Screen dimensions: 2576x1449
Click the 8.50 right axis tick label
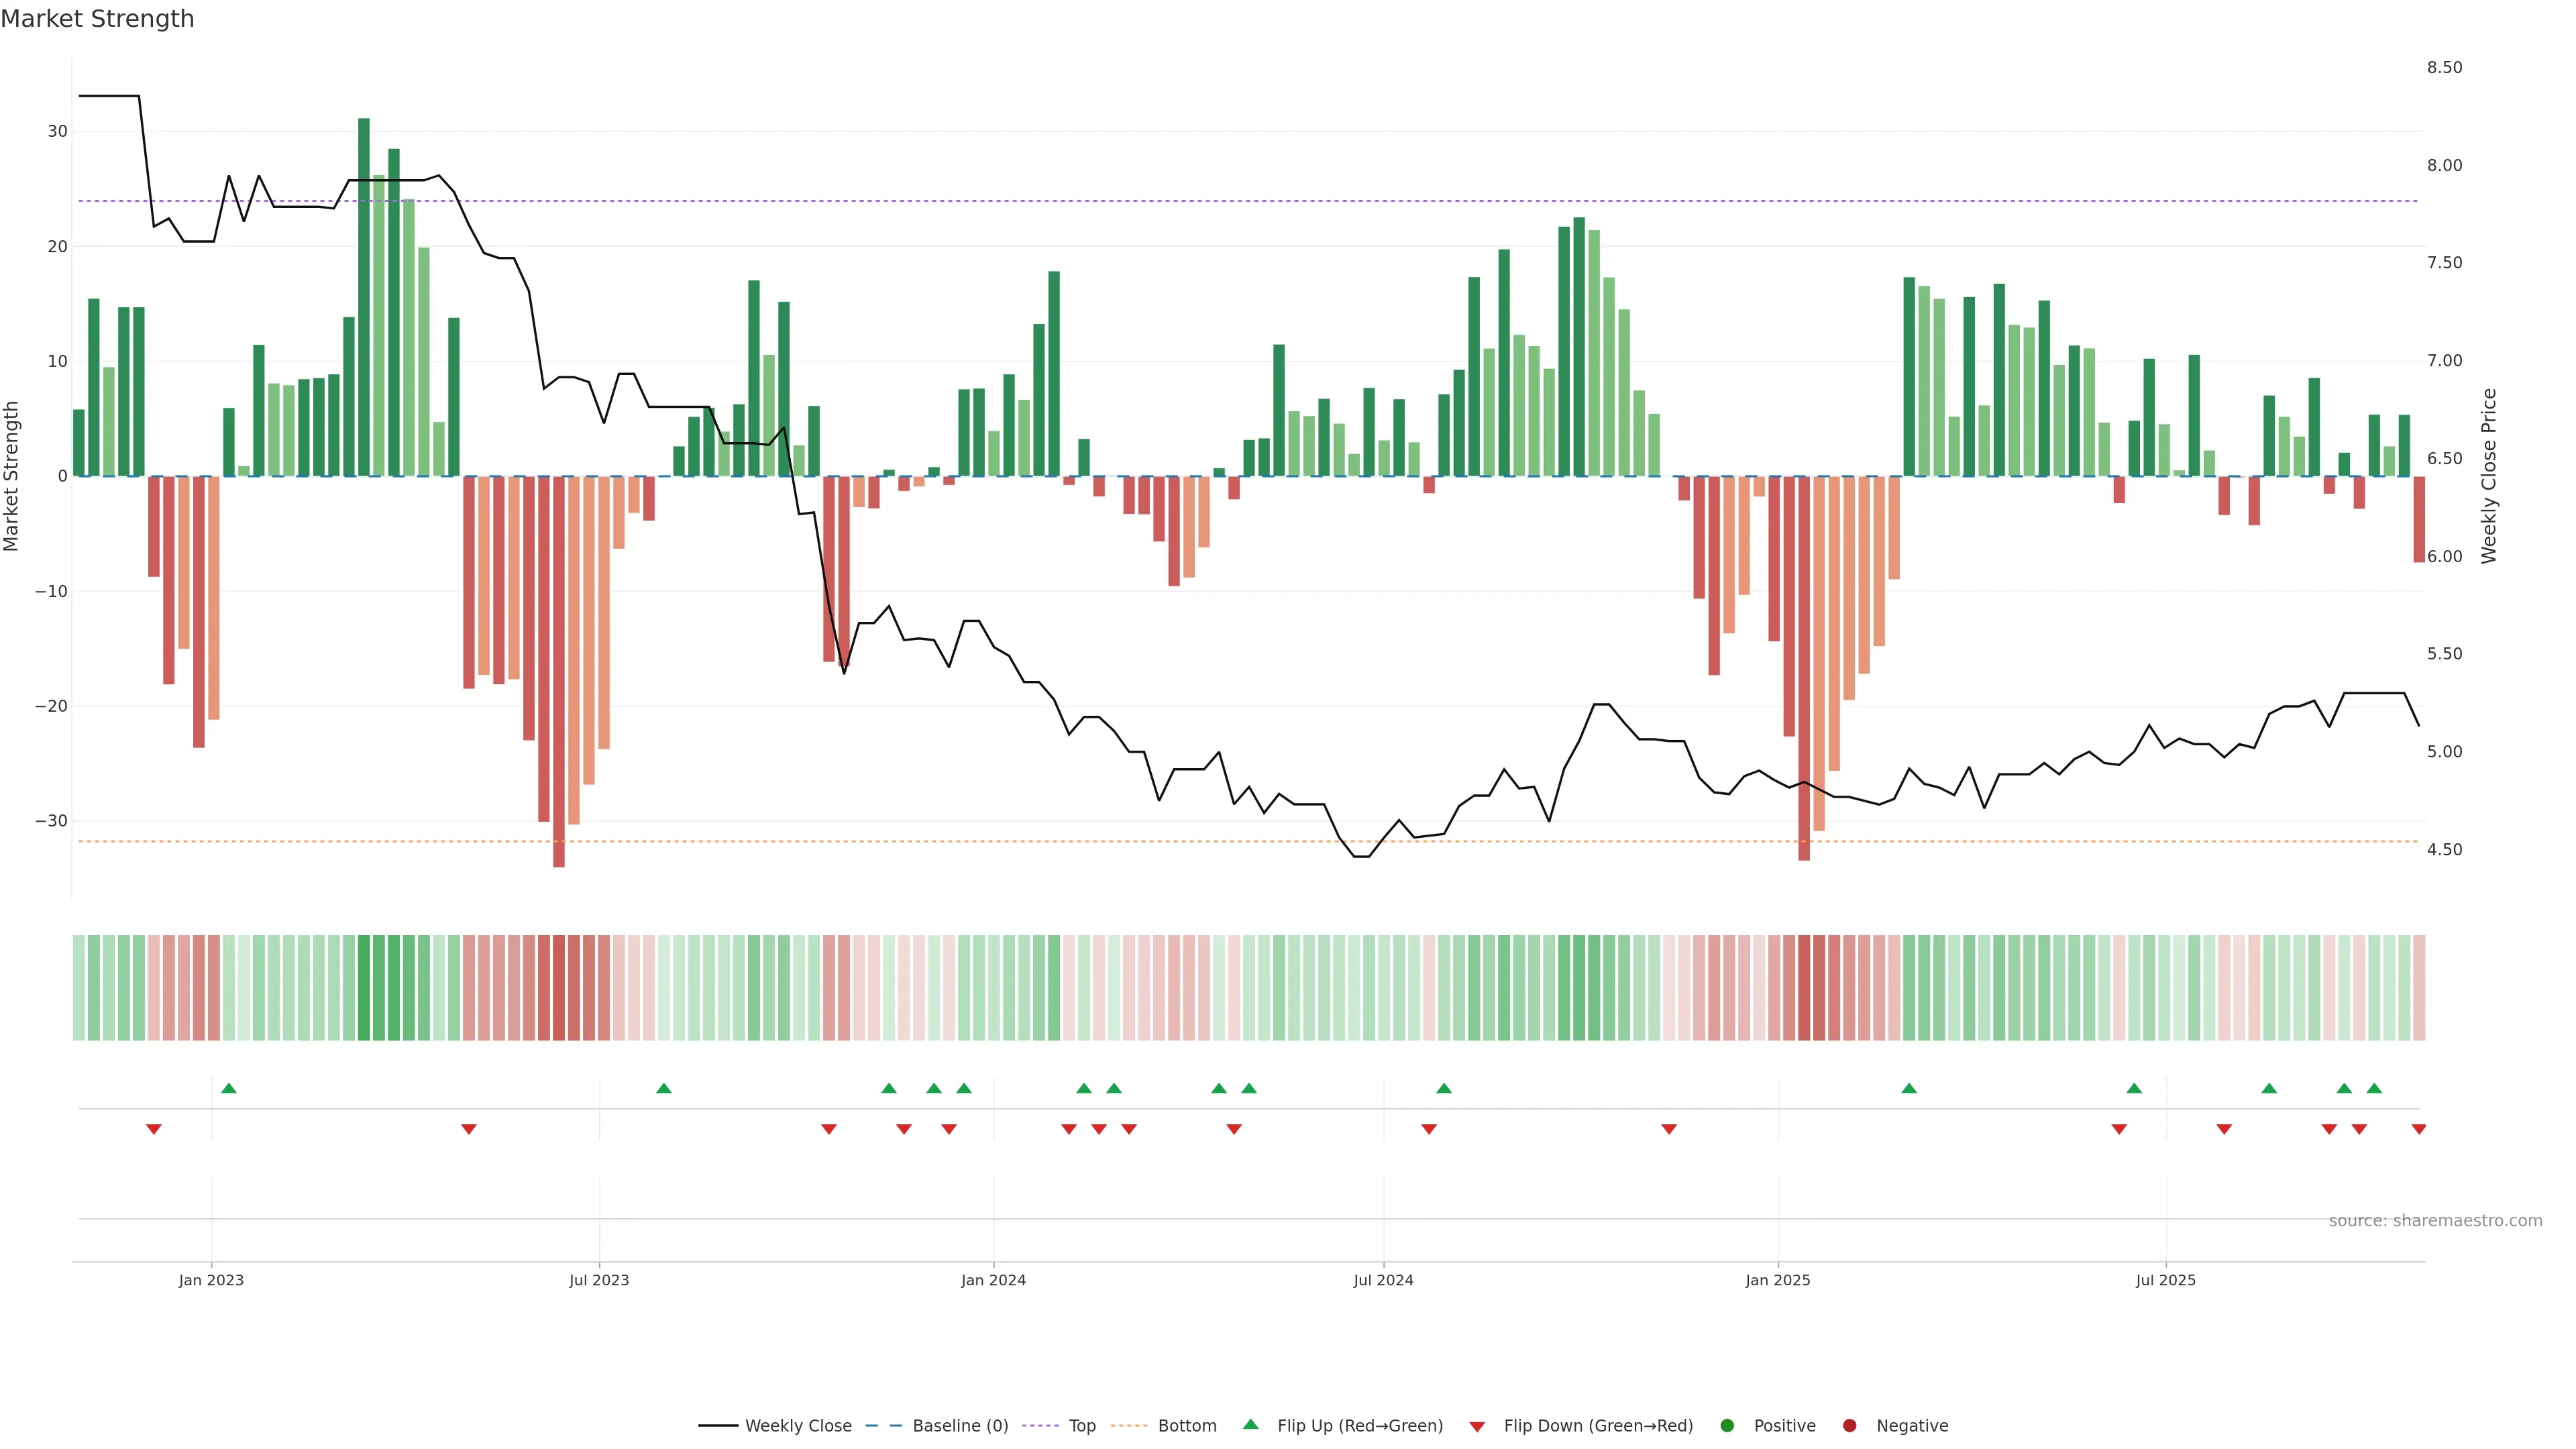pos(2444,67)
